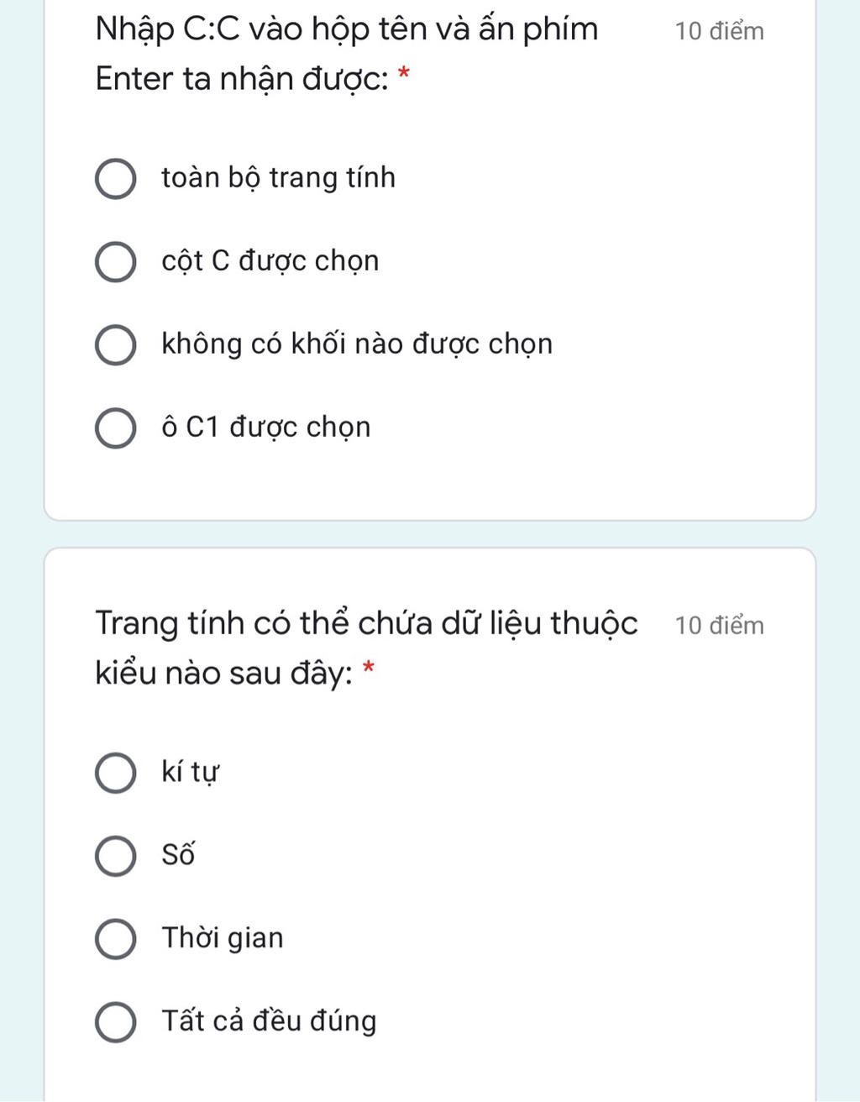Select the 'Tất cả đều đúng' radio button

click(115, 1021)
